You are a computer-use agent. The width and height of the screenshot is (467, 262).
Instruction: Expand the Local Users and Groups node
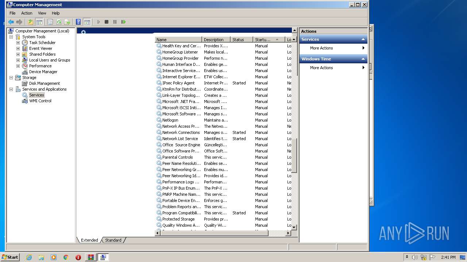click(x=18, y=60)
